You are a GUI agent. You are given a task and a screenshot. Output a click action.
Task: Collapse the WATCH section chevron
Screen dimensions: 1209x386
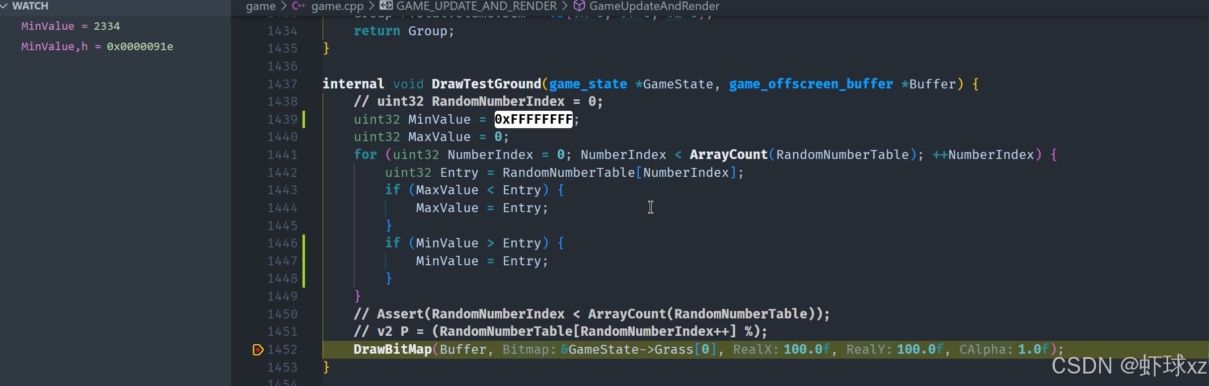4,6
